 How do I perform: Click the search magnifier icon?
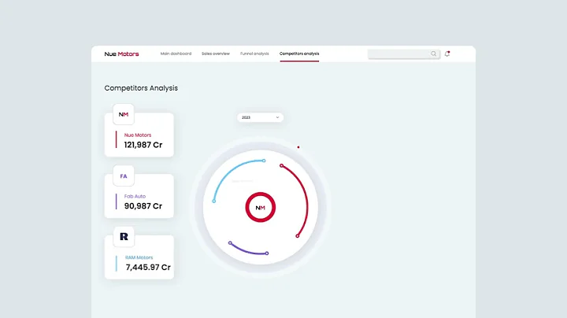click(433, 54)
